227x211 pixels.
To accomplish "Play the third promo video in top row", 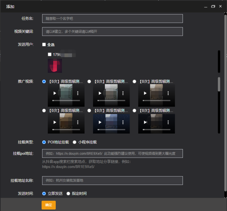I will coord(145,93).
